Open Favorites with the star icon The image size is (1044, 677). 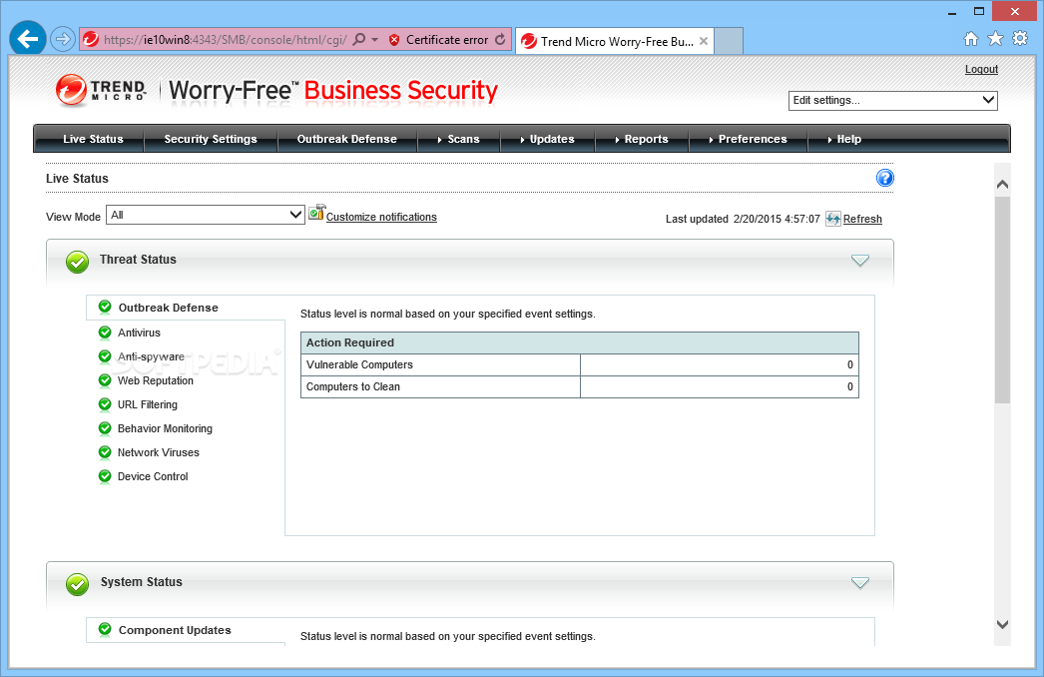pyautogui.click(x=995, y=39)
